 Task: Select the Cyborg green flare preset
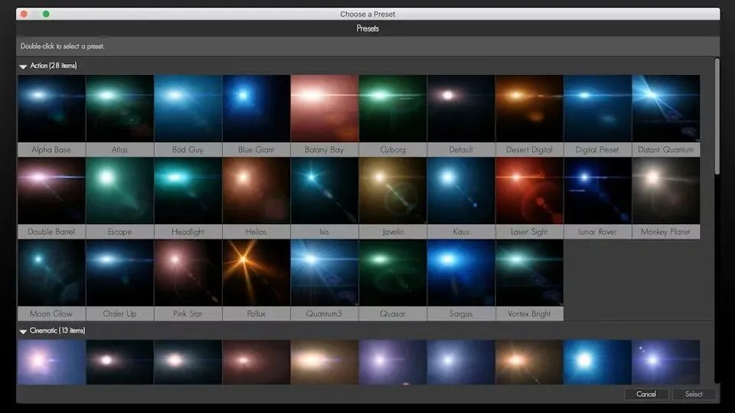392,109
